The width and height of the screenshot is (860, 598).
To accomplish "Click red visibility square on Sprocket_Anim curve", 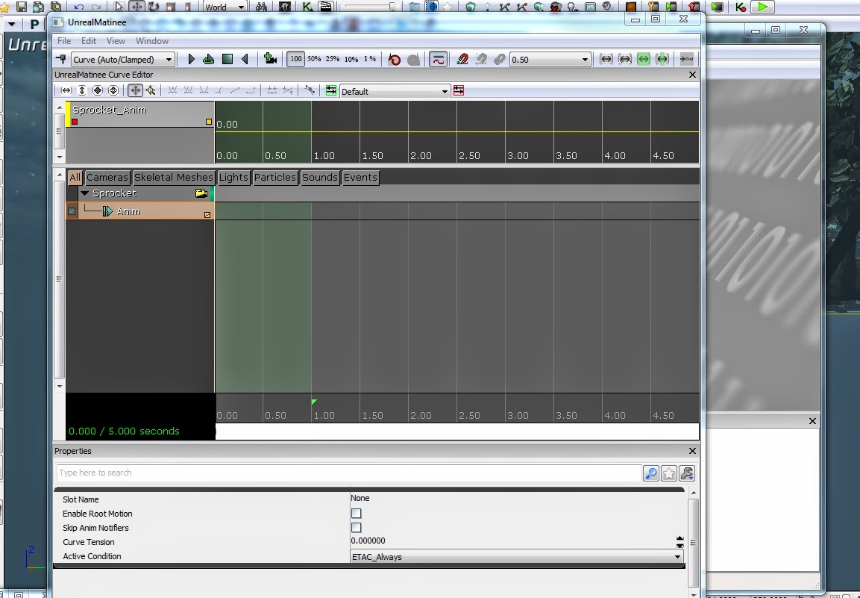I will (x=75, y=122).
